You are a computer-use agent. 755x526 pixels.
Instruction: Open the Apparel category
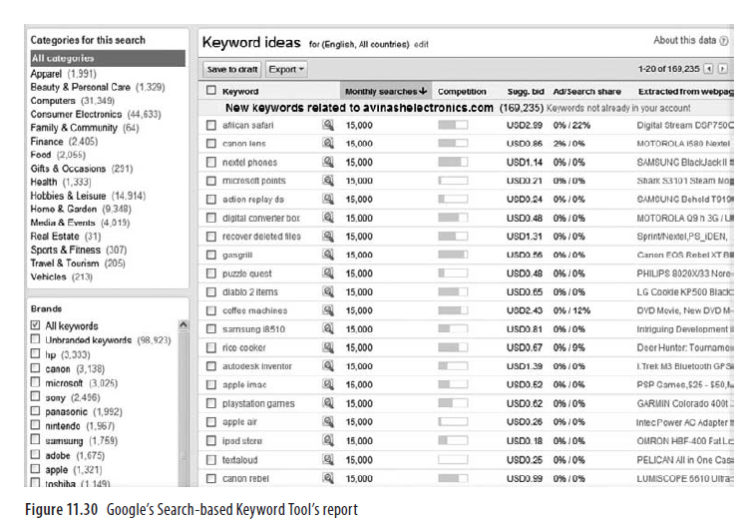click(46, 74)
